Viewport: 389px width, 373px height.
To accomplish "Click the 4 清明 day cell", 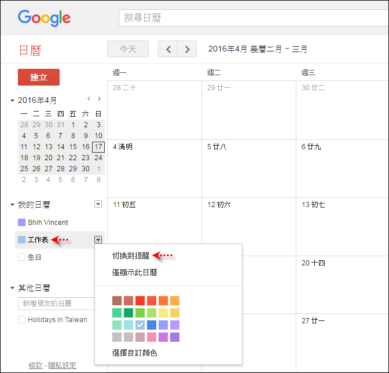I will click(155, 168).
